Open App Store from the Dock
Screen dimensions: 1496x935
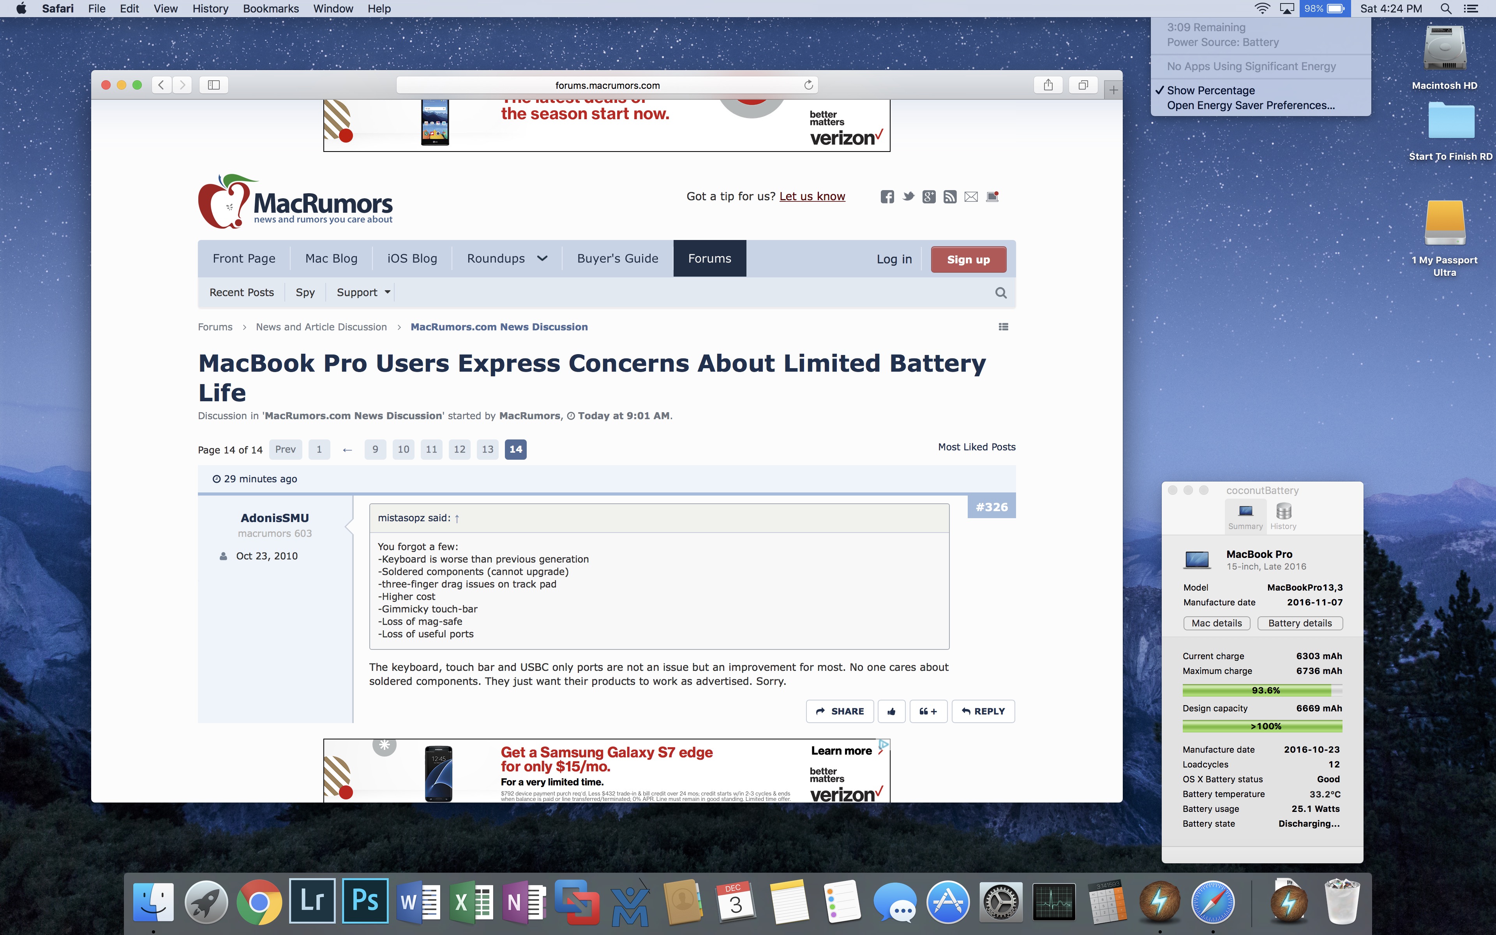948,901
